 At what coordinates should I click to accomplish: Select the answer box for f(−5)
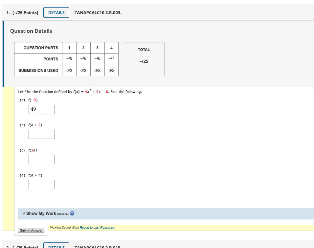(x=42, y=109)
